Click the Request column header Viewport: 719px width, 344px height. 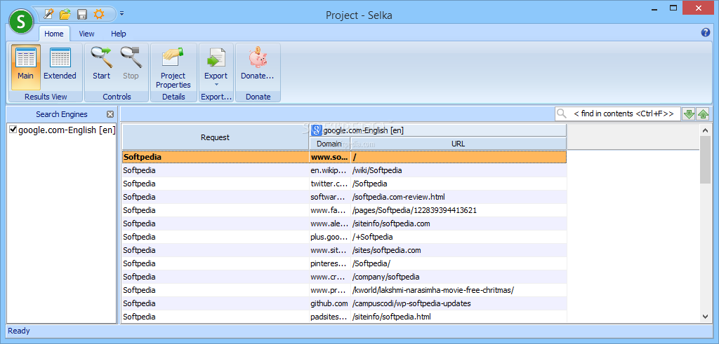216,137
